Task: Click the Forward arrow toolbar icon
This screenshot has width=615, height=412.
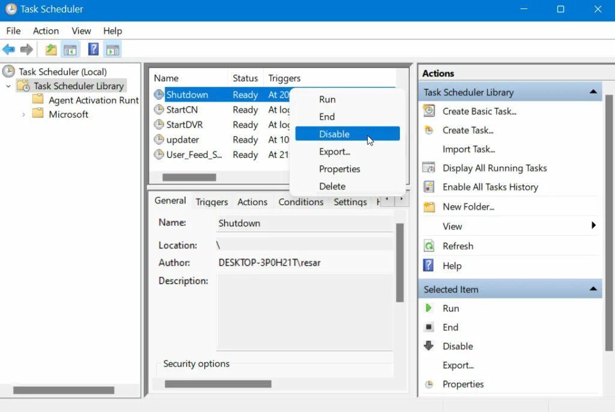Action: (x=26, y=50)
